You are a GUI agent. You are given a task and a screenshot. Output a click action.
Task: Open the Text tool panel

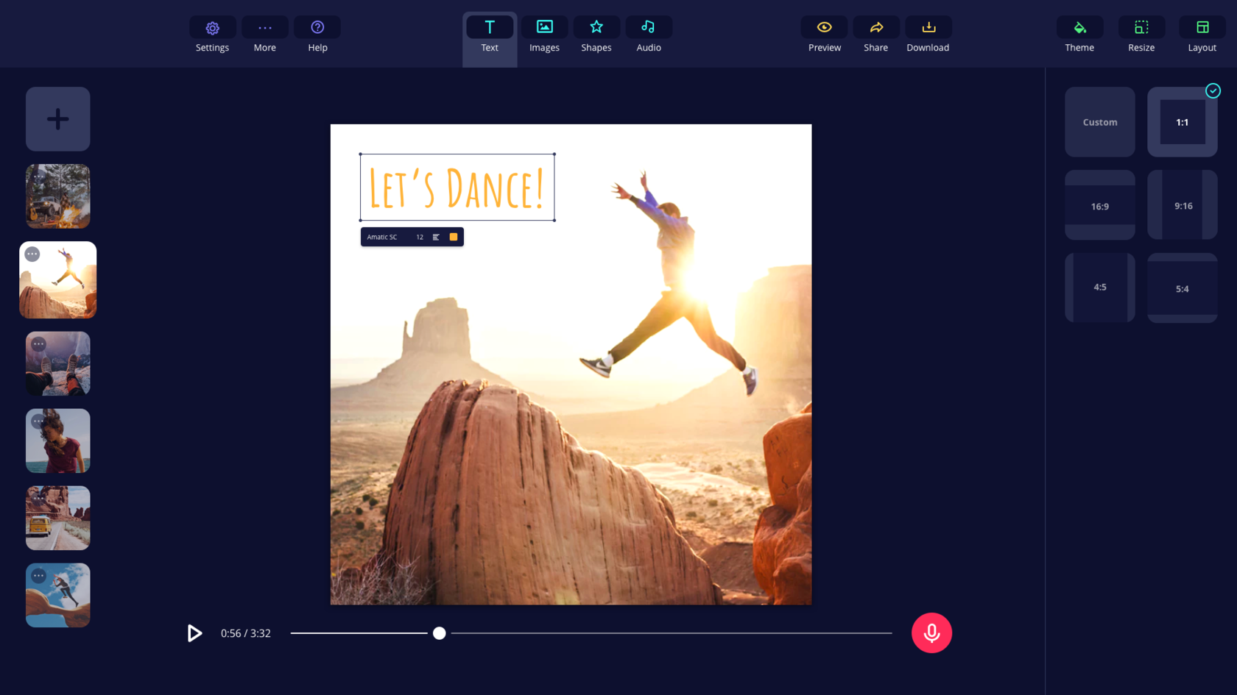[489, 35]
